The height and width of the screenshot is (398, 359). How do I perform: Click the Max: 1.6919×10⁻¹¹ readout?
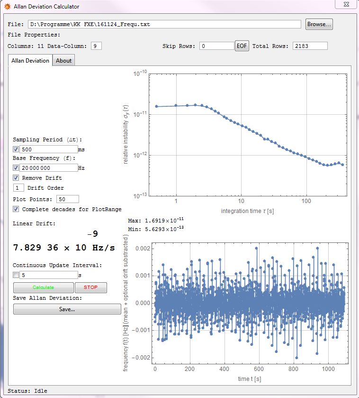point(156,220)
